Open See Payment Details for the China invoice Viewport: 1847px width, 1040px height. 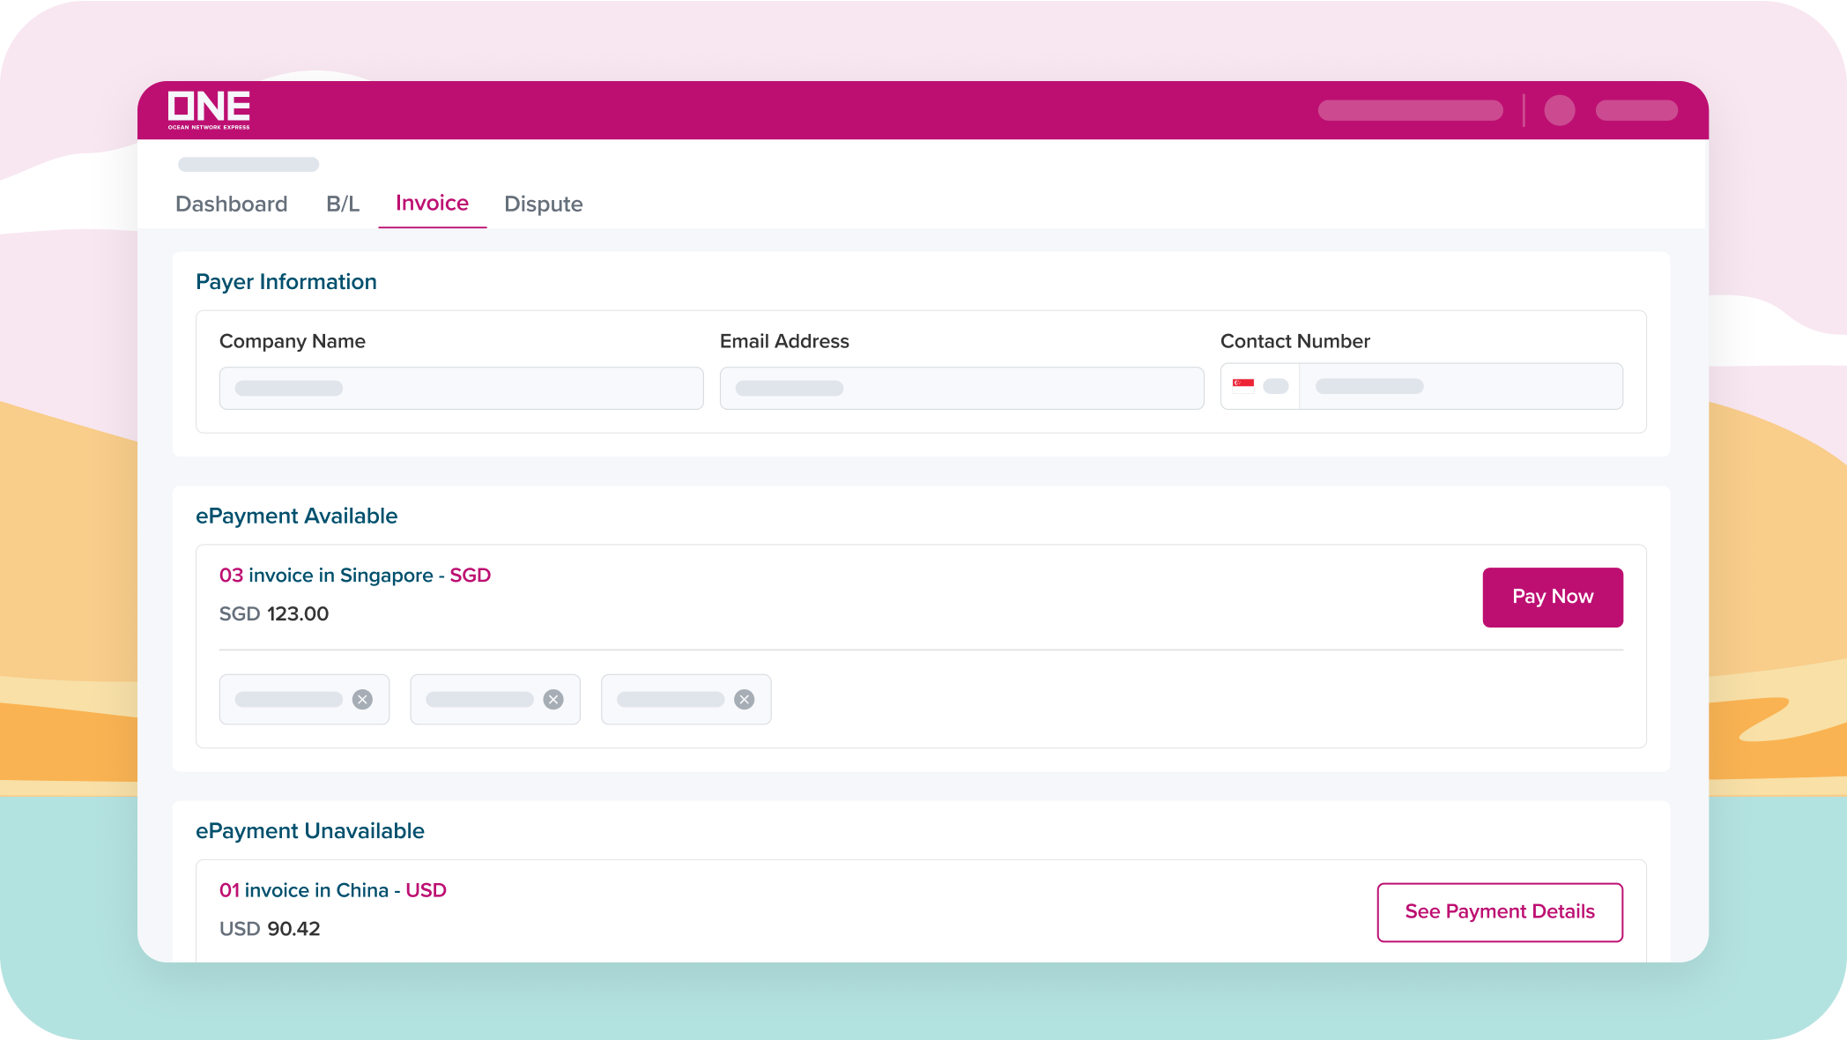[x=1500, y=912]
